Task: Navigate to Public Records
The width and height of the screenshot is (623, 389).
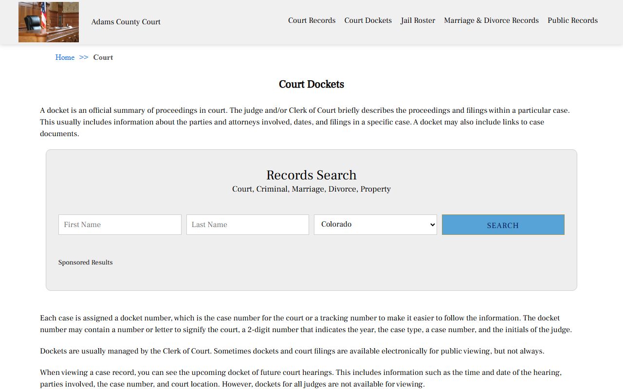Action: pyautogui.click(x=572, y=20)
